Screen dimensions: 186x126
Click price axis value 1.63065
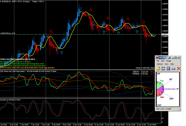165,53
